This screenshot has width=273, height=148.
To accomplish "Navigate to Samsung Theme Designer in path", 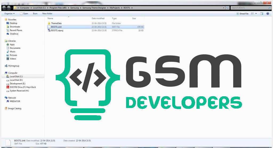I will click(94, 8).
